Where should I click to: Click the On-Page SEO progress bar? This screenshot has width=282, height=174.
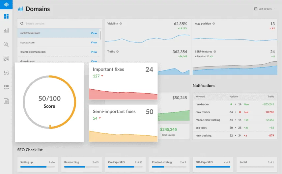(125, 167)
